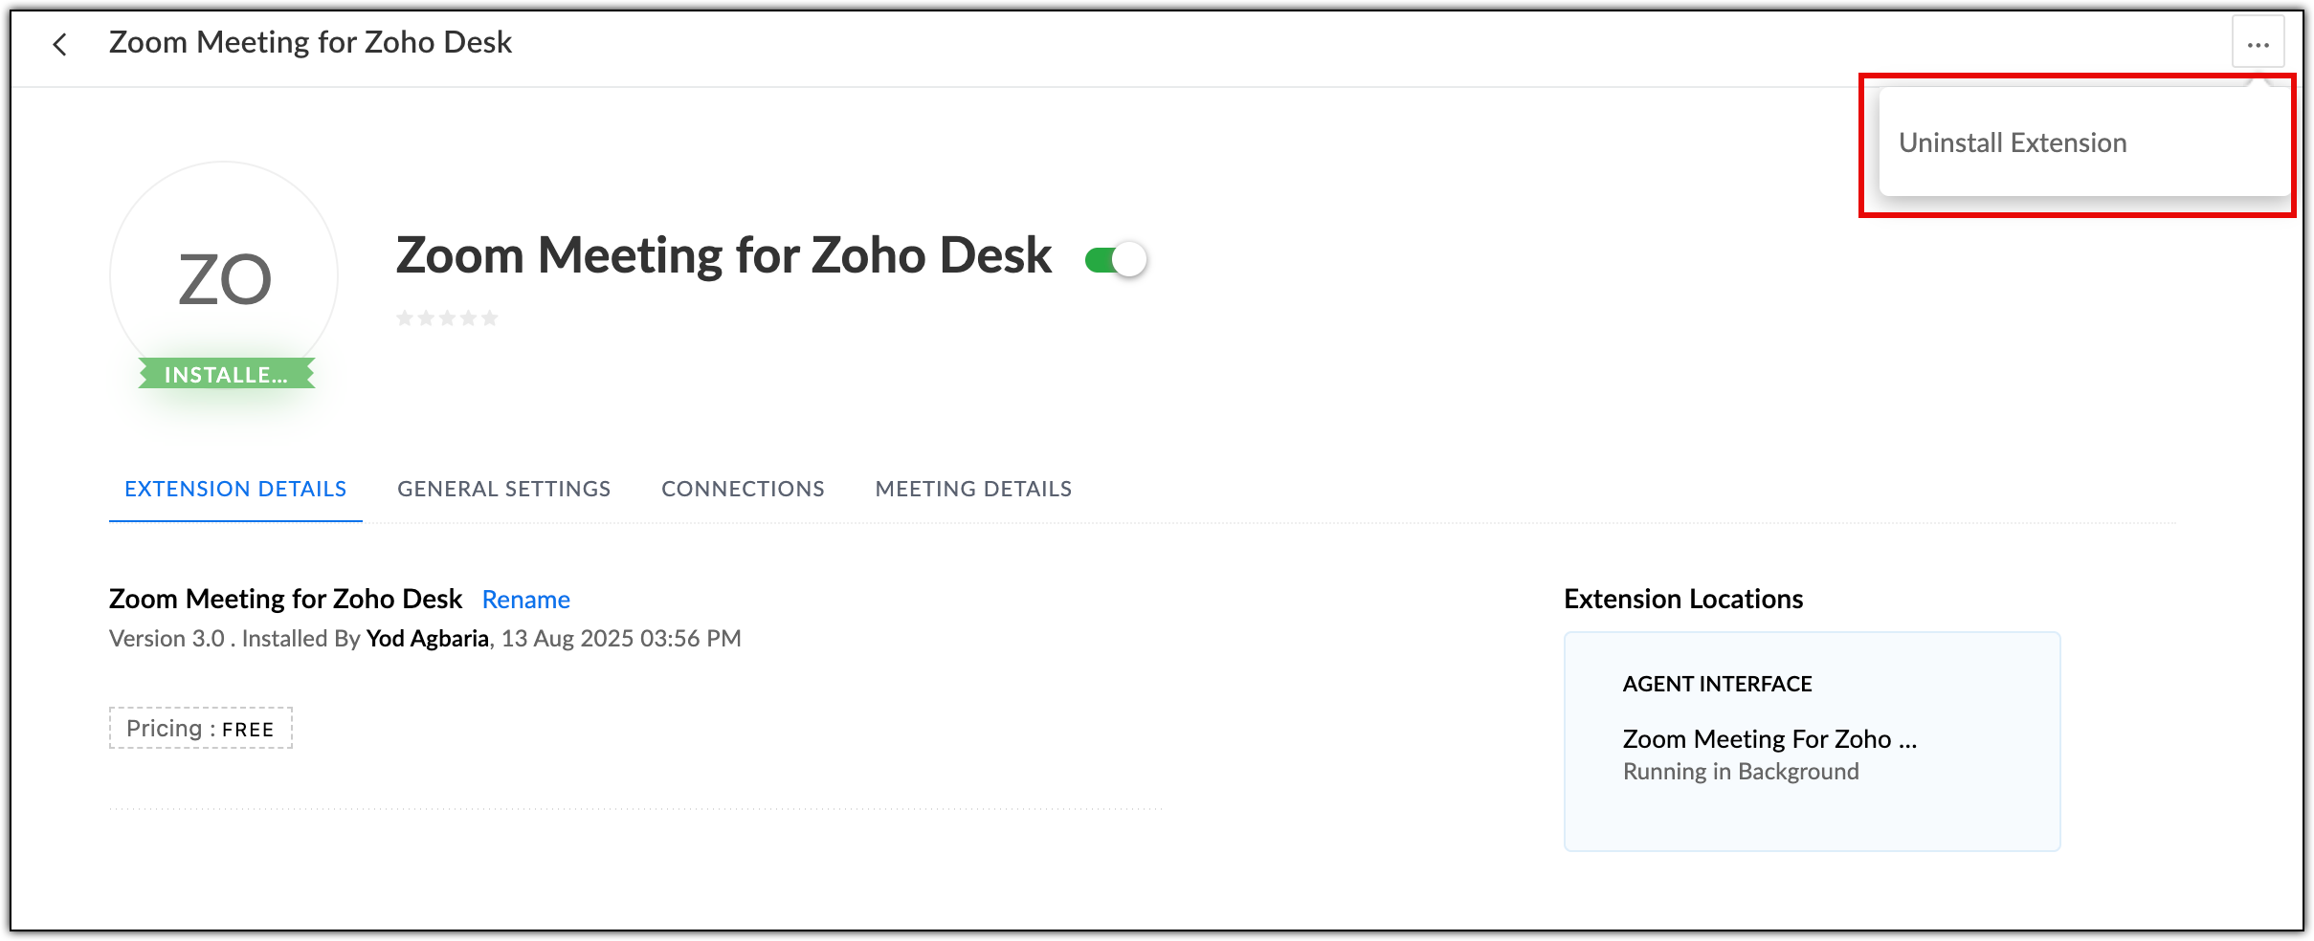Select the Extension Details tab
This screenshot has width=2314, height=941.
235,490
